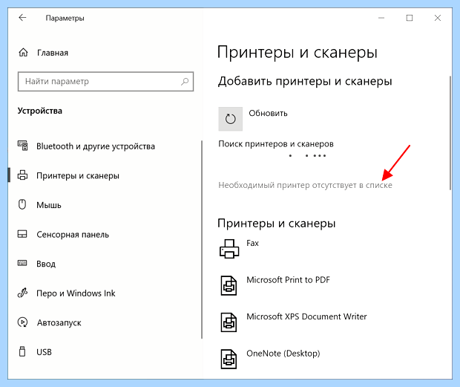
Task: Close the Параметры window
Action: [438, 18]
